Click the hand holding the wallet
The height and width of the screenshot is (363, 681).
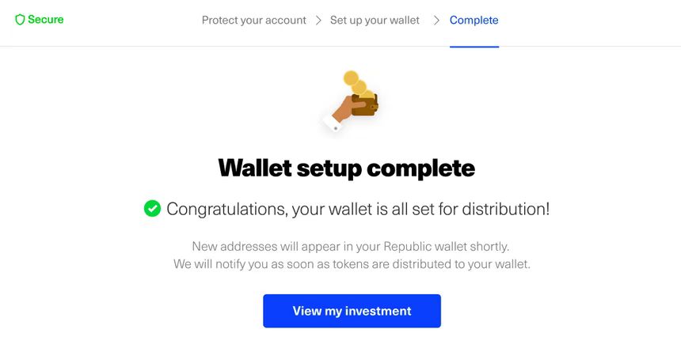pyautogui.click(x=346, y=108)
